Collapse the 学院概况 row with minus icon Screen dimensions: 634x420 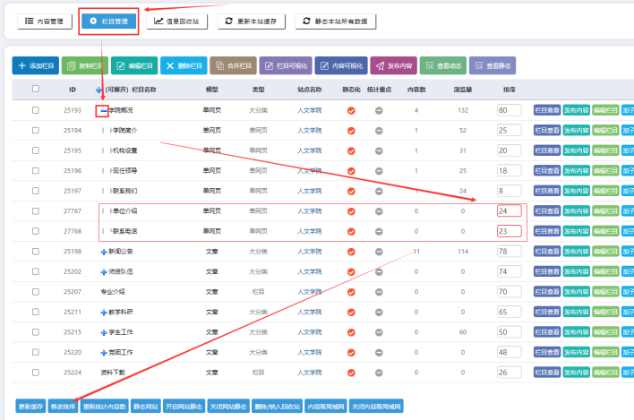coord(104,110)
